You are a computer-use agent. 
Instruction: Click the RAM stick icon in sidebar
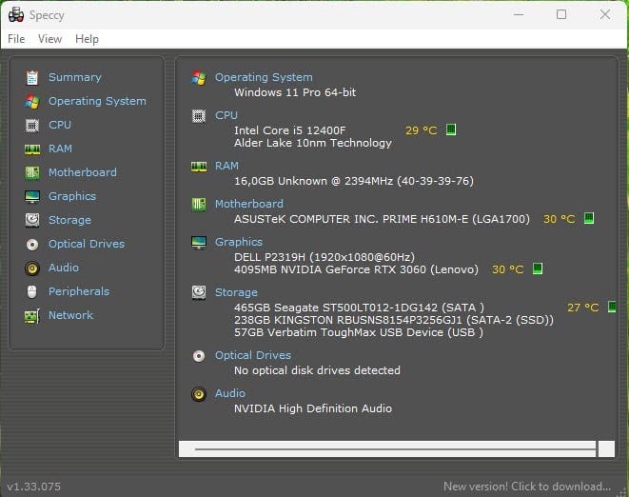[32, 149]
